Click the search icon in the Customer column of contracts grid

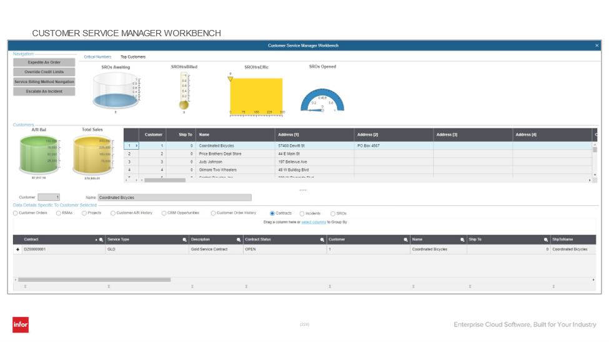[405, 240]
